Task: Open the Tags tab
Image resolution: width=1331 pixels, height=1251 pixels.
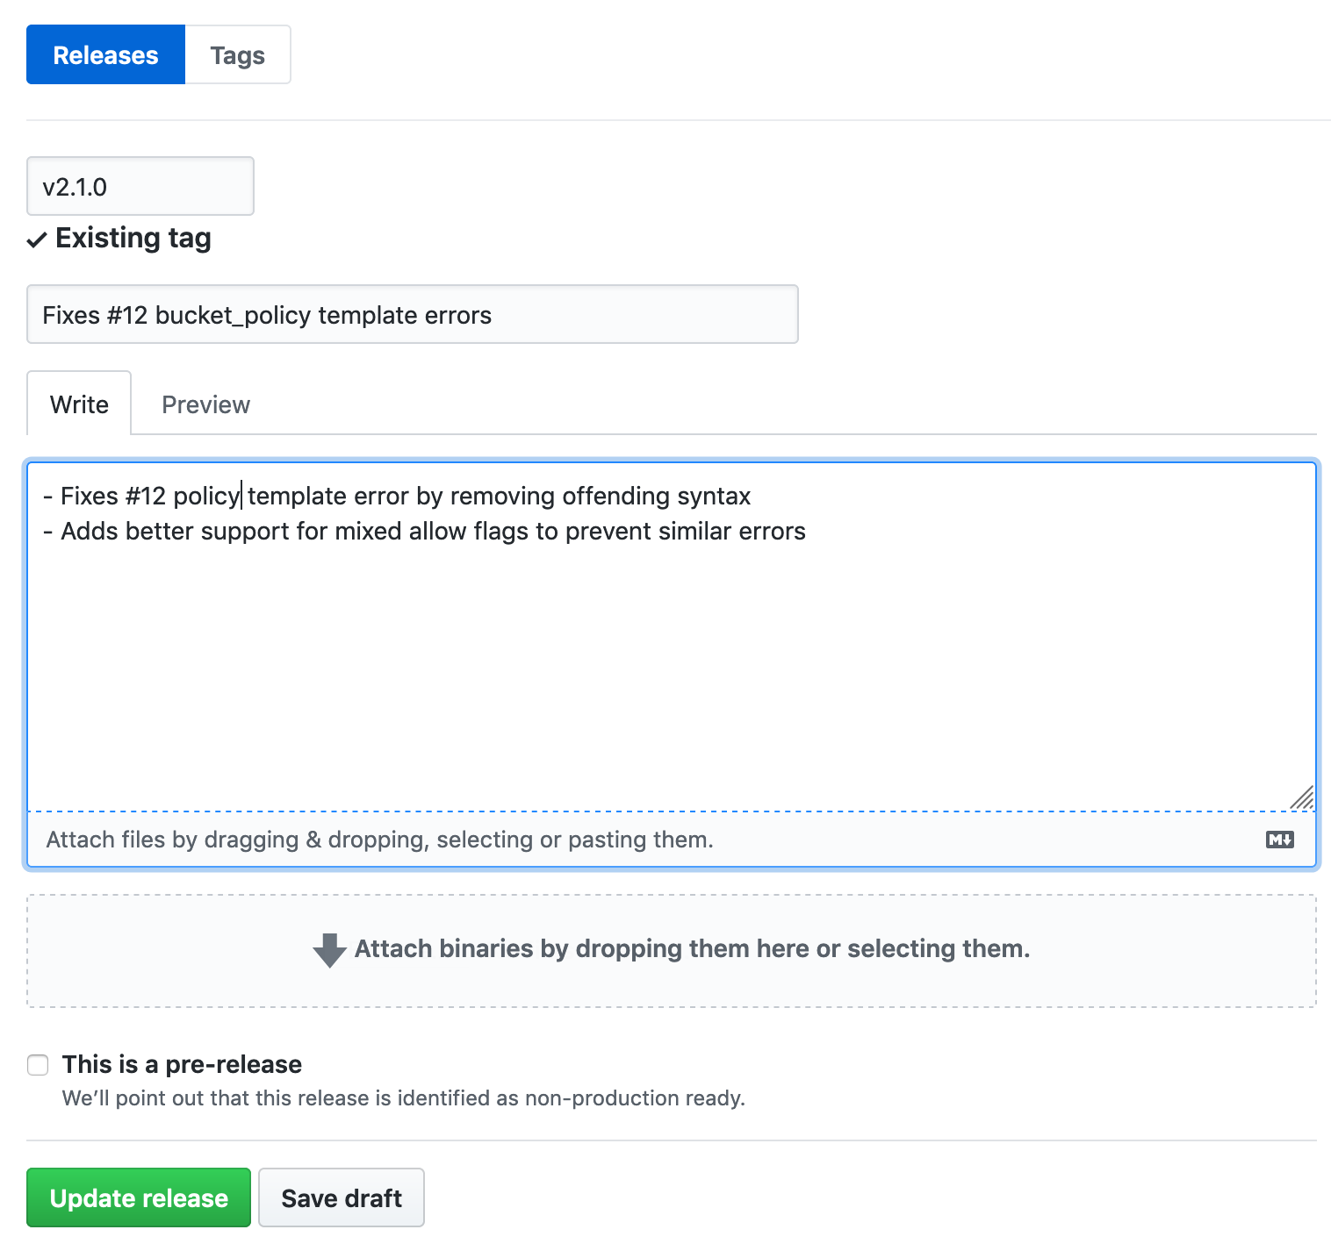Action: pyautogui.click(x=236, y=54)
